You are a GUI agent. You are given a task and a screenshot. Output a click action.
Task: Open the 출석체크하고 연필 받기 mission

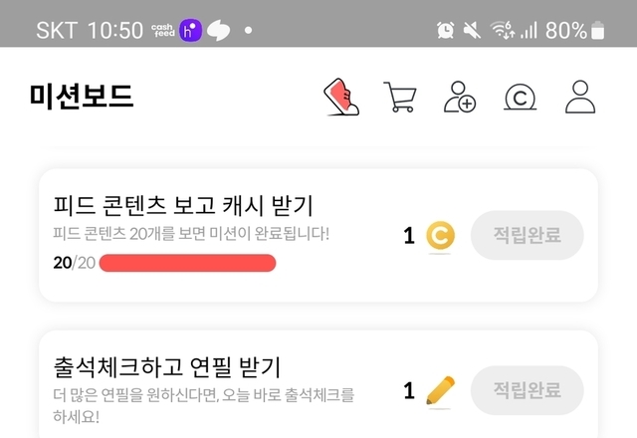pos(167,365)
